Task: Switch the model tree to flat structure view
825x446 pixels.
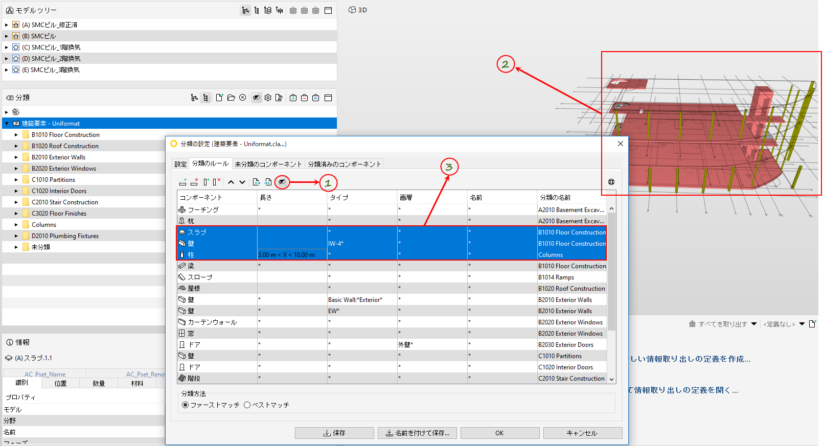Action: [257, 10]
